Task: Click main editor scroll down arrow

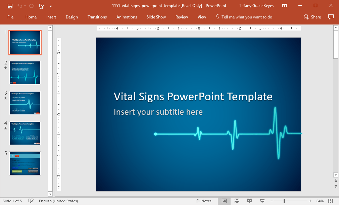Action: (x=336, y=175)
